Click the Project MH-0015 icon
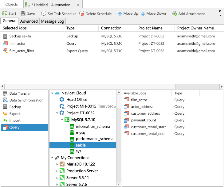The image size is (224, 187). pos(62,106)
